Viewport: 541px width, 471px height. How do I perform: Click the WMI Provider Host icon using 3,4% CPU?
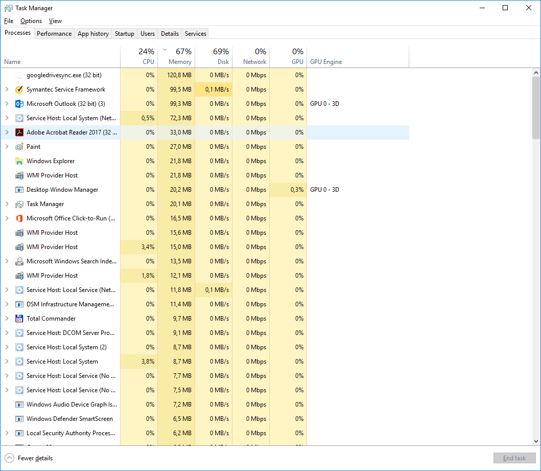coord(19,247)
